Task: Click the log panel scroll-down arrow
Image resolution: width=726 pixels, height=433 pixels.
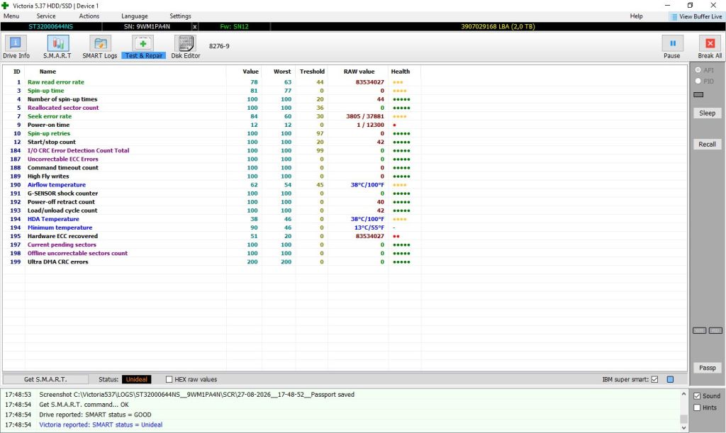Action: (x=684, y=428)
